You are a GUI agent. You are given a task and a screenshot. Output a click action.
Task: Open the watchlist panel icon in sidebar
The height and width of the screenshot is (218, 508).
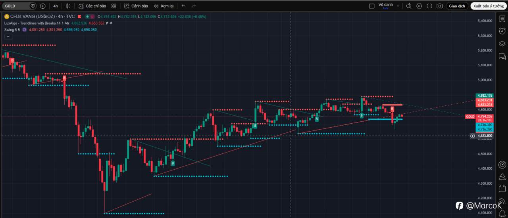coord(502,19)
